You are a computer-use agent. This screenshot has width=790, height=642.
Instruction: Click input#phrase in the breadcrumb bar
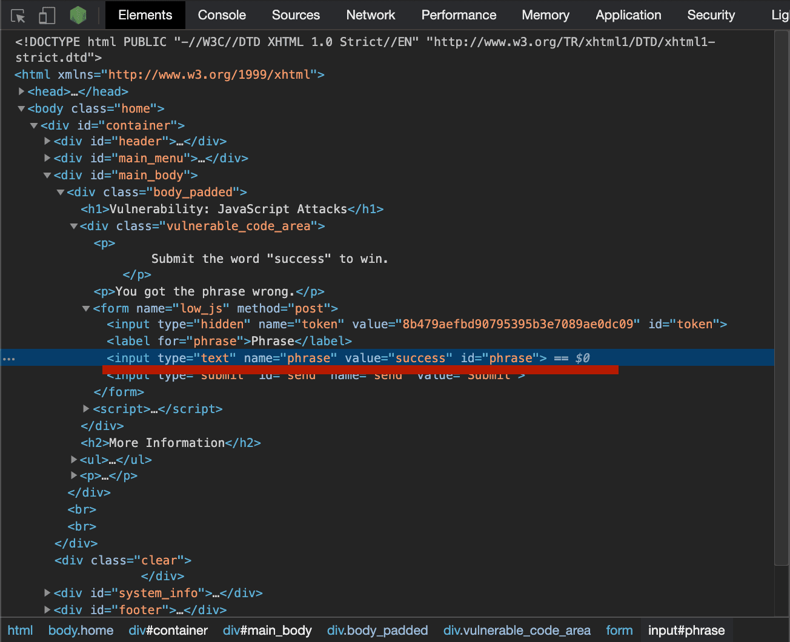coord(686,630)
